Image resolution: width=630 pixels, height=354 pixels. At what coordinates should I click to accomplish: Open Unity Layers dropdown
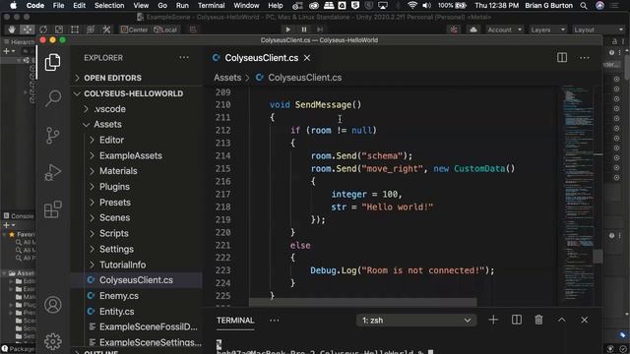(547, 29)
